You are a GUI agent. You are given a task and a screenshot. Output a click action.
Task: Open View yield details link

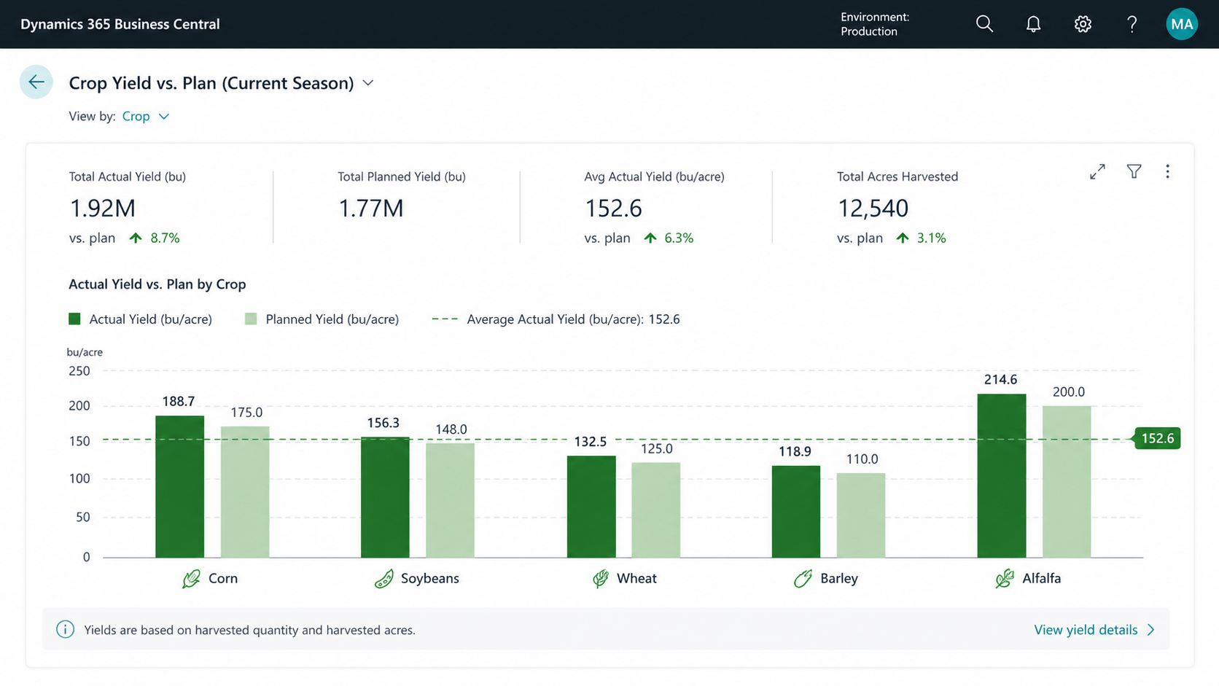coord(1086,630)
